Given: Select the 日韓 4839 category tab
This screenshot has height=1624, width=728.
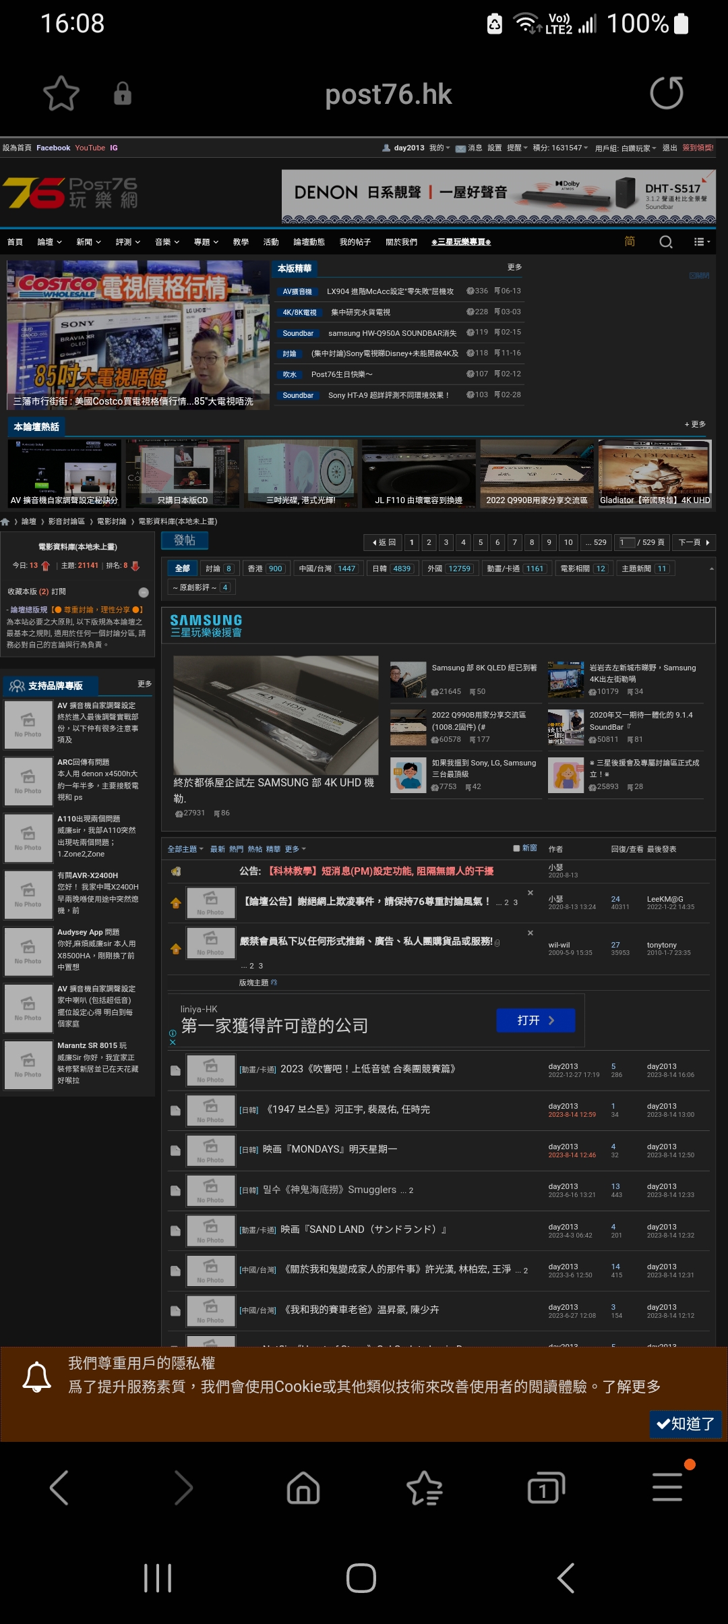Looking at the screenshot, I should pos(392,569).
